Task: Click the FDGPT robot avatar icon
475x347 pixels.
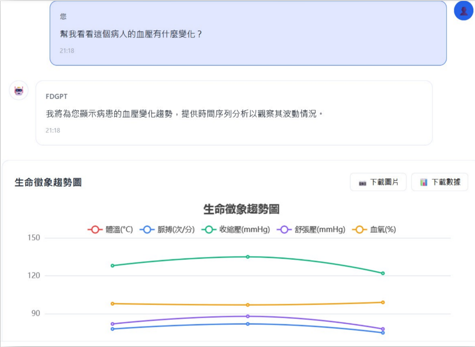Action: 18,90
